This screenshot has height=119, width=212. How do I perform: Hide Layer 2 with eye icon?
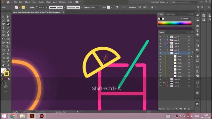point(160,86)
